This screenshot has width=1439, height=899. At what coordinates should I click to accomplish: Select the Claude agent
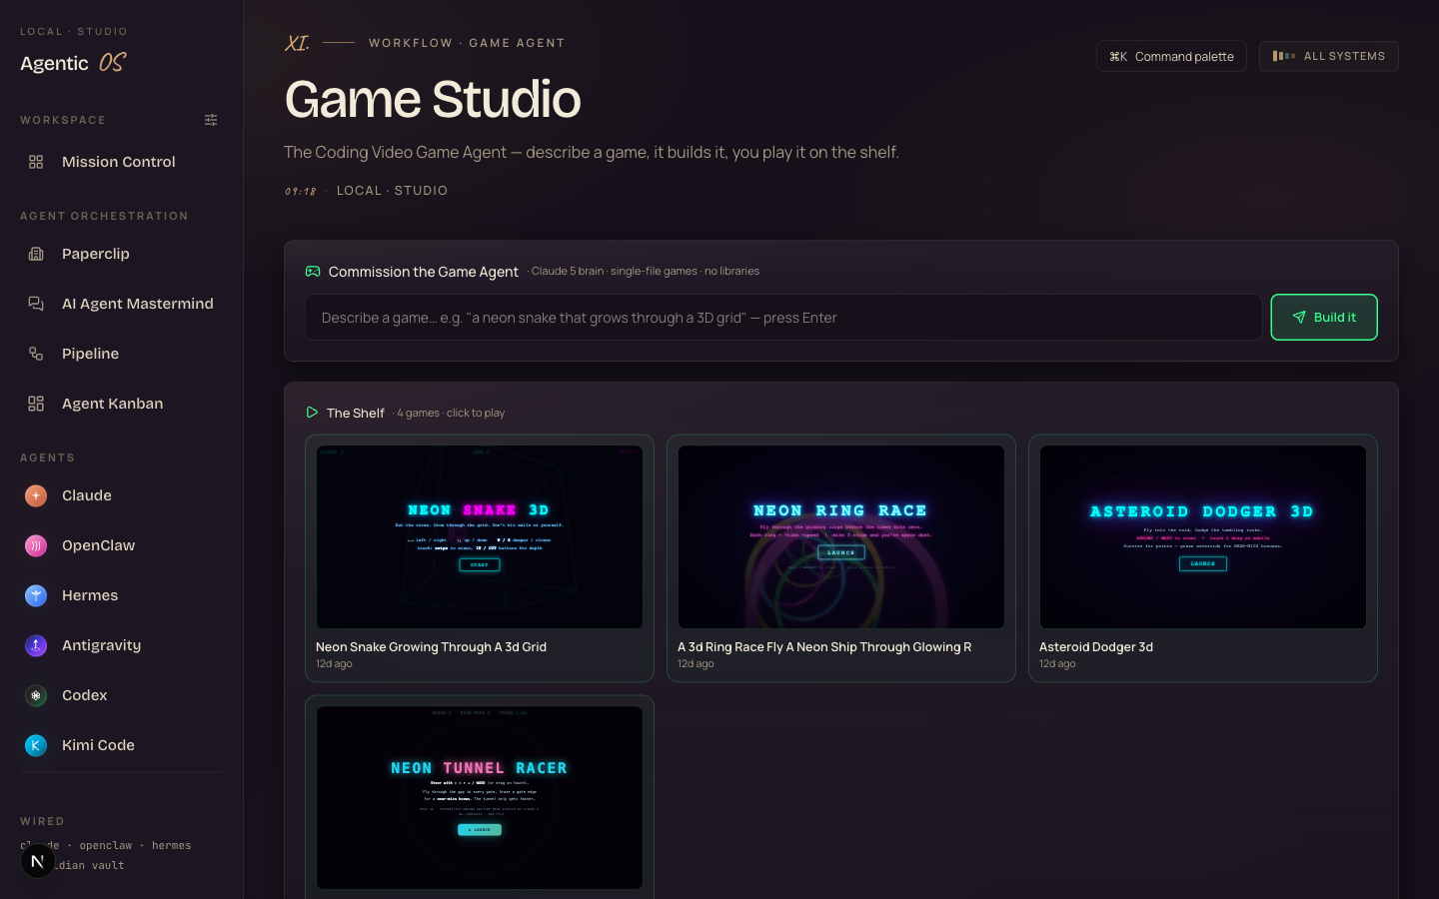[122, 495]
